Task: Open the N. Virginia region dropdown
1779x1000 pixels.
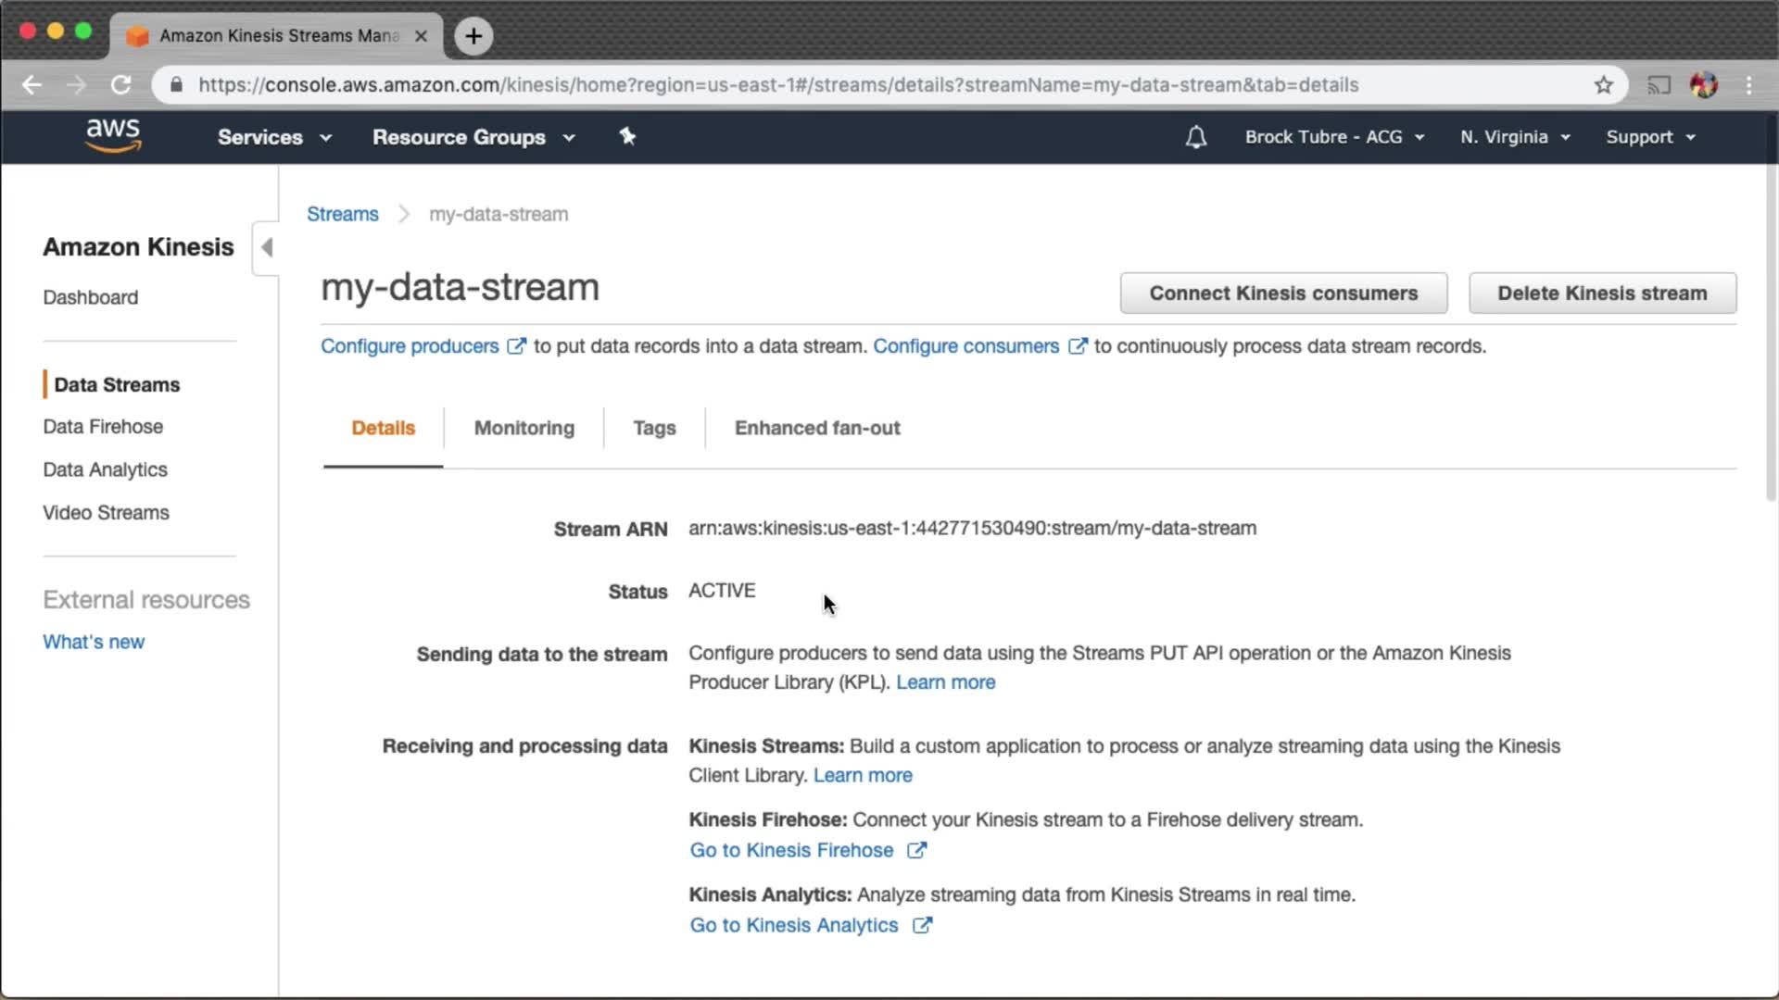Action: pos(1515,137)
